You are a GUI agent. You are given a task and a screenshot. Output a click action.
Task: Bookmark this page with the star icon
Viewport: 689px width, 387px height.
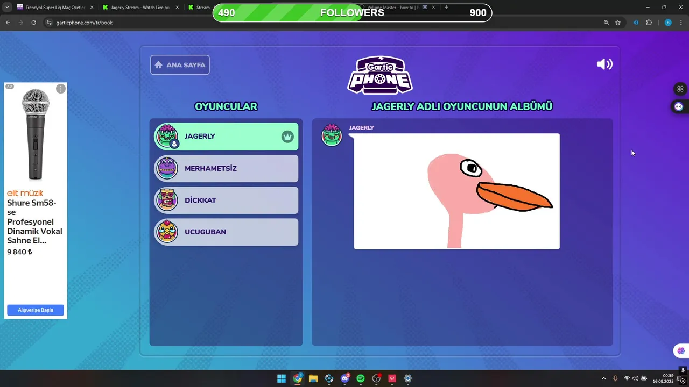[x=618, y=23]
